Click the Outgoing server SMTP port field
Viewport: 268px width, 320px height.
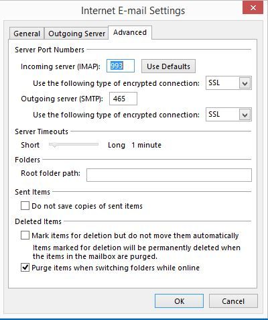pyautogui.click(x=123, y=99)
